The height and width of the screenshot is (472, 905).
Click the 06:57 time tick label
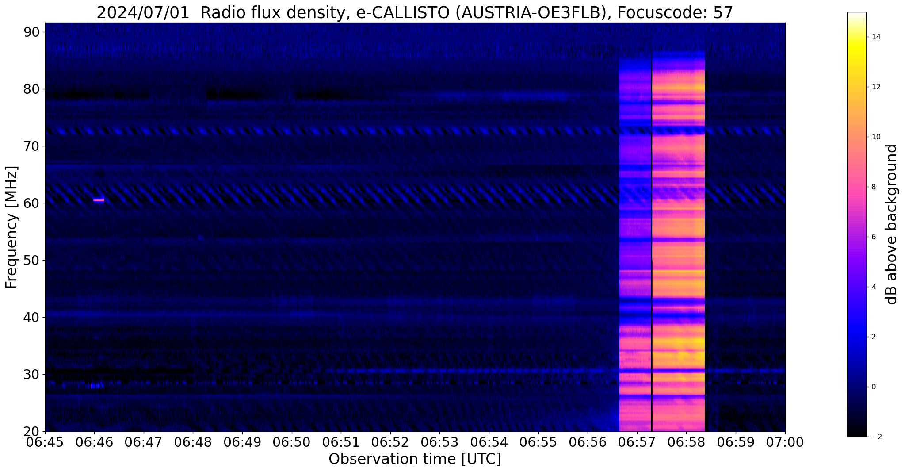[637, 442]
